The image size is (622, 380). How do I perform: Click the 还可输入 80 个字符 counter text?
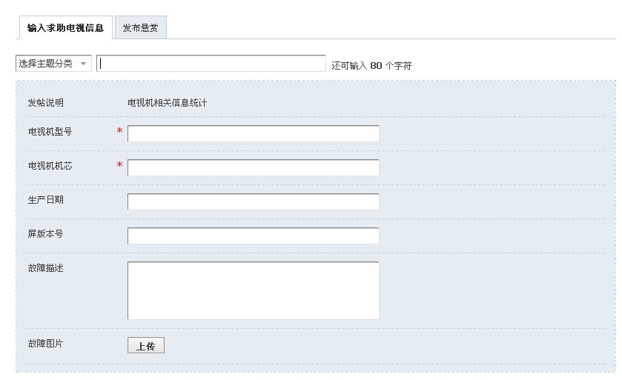[x=371, y=65]
